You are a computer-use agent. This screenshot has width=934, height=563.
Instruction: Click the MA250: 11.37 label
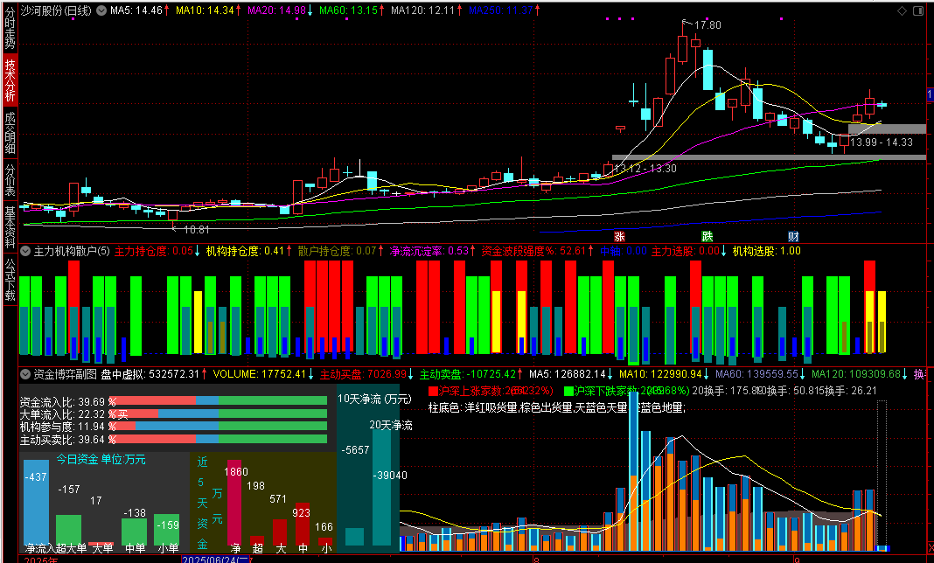pos(501,10)
